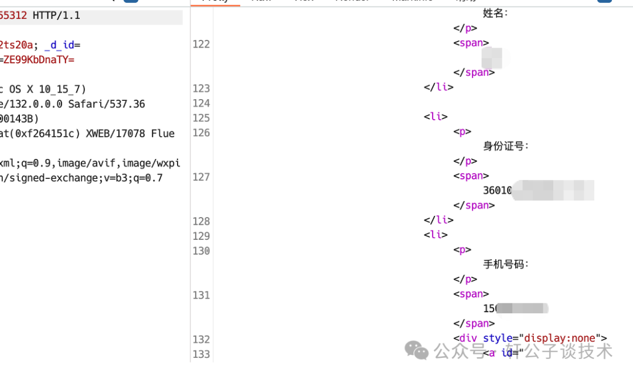Click the ID number value starting with '36010'
633x376 pixels.
(x=539, y=191)
